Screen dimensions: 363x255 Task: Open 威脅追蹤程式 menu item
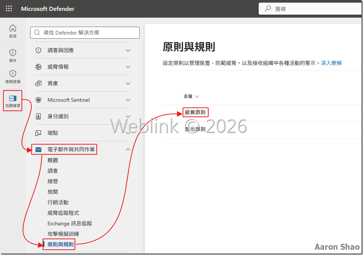click(63, 213)
